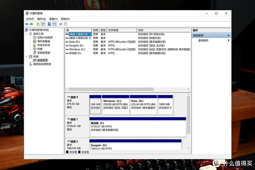Select the 1000 MB partition block
This screenshot has width=255, height=170.
(165, 105)
